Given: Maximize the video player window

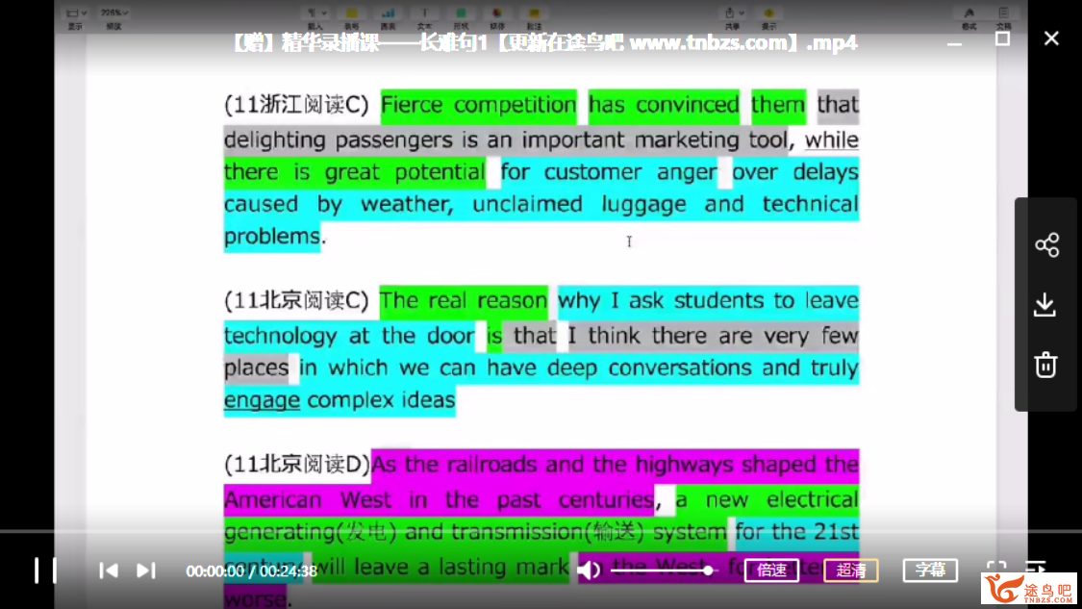Looking at the screenshot, I should pos(1002,38).
